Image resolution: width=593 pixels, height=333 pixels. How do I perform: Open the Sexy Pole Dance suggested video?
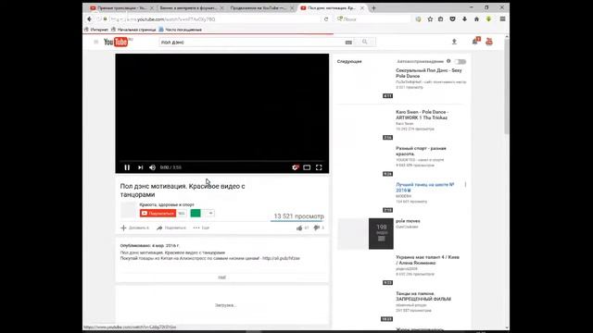pos(429,73)
